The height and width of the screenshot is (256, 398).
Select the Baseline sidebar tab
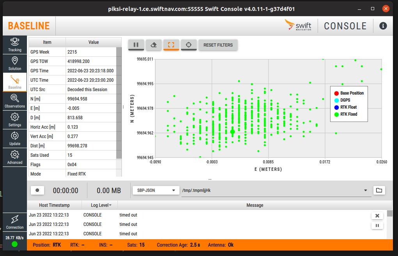pos(15,82)
